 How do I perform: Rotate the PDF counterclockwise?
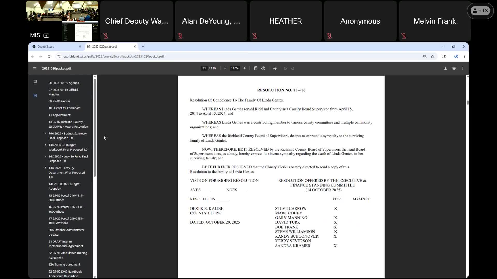(263, 68)
